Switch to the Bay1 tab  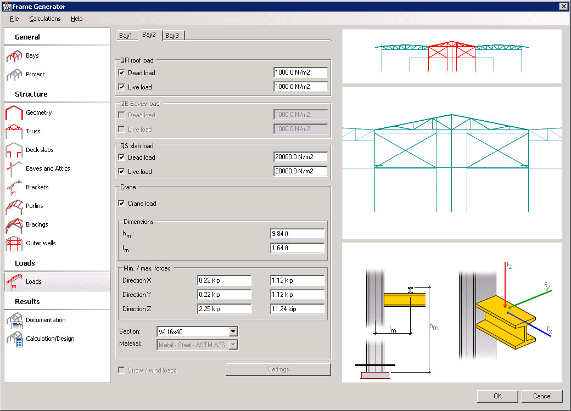126,36
